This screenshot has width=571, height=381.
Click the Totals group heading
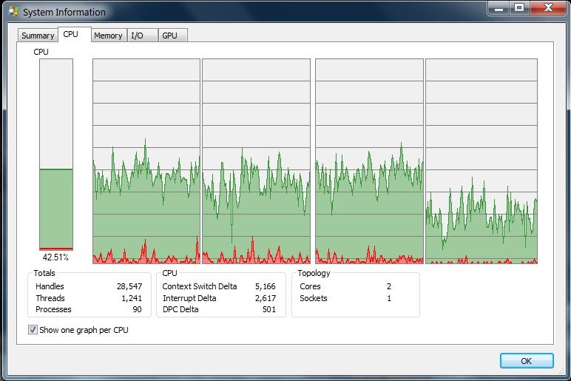point(44,273)
